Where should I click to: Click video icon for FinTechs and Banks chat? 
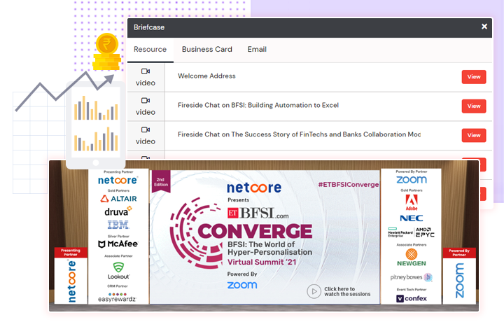pos(146,130)
